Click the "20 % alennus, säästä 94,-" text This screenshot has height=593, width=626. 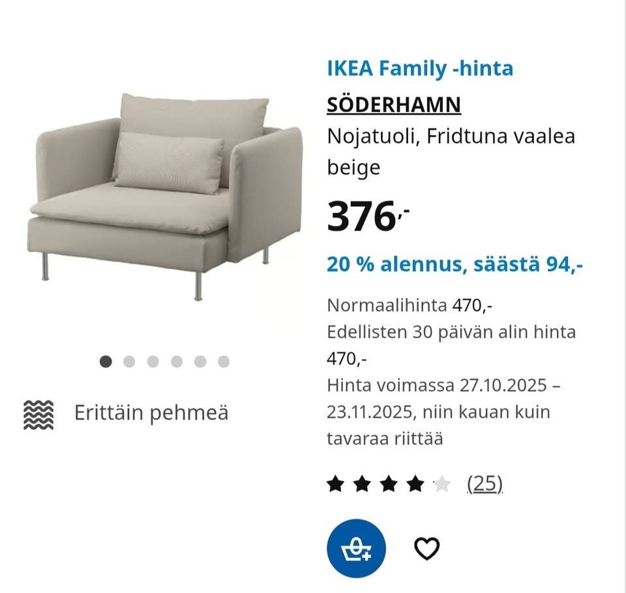pos(455,264)
